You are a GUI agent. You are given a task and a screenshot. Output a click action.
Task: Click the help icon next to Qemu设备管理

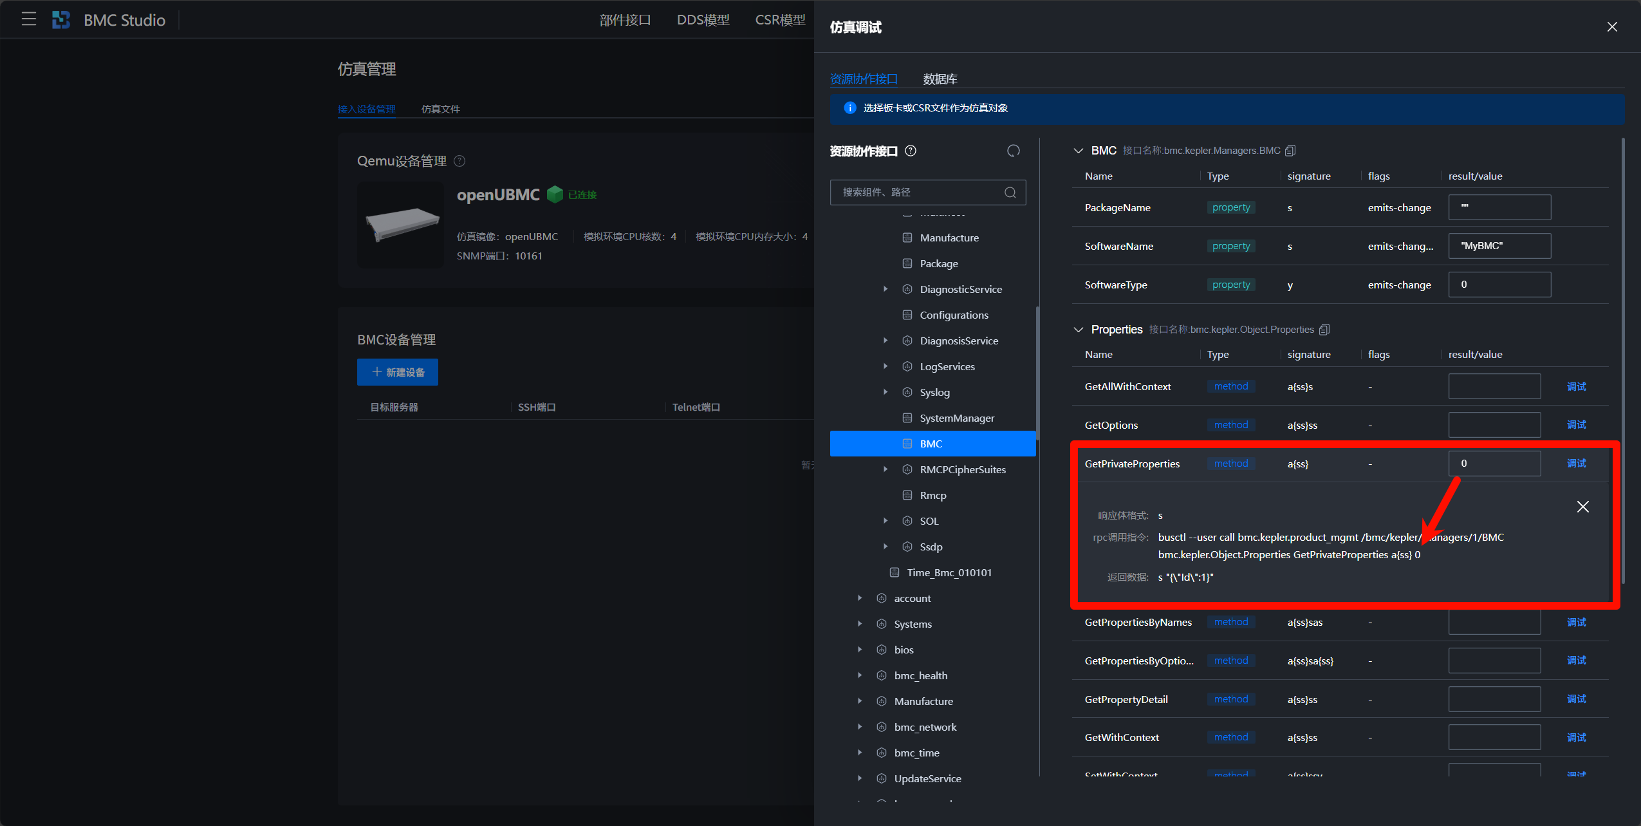[x=459, y=161]
